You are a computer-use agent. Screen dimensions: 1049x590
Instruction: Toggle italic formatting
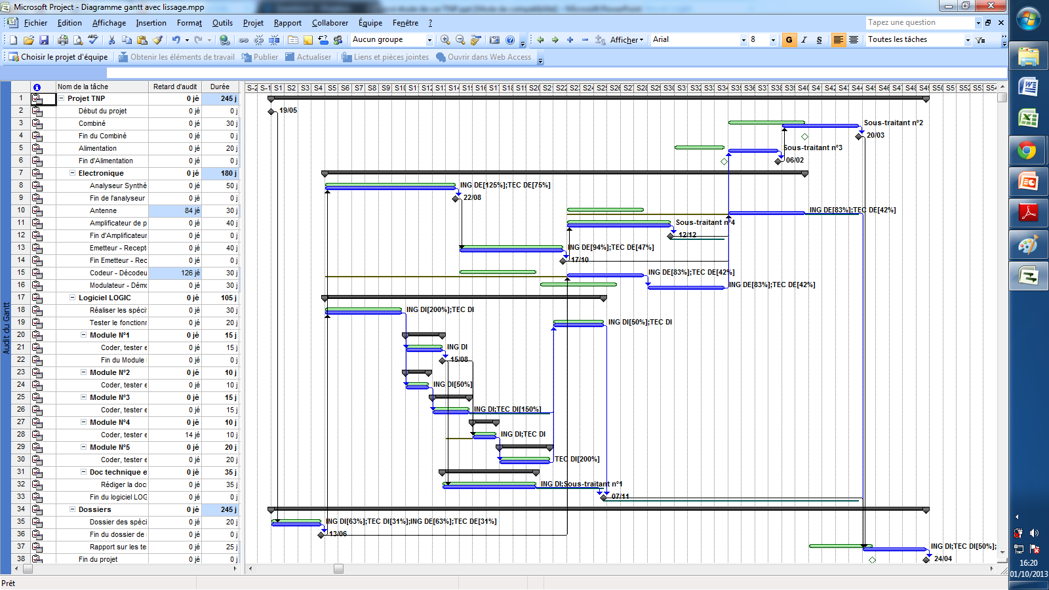[804, 40]
